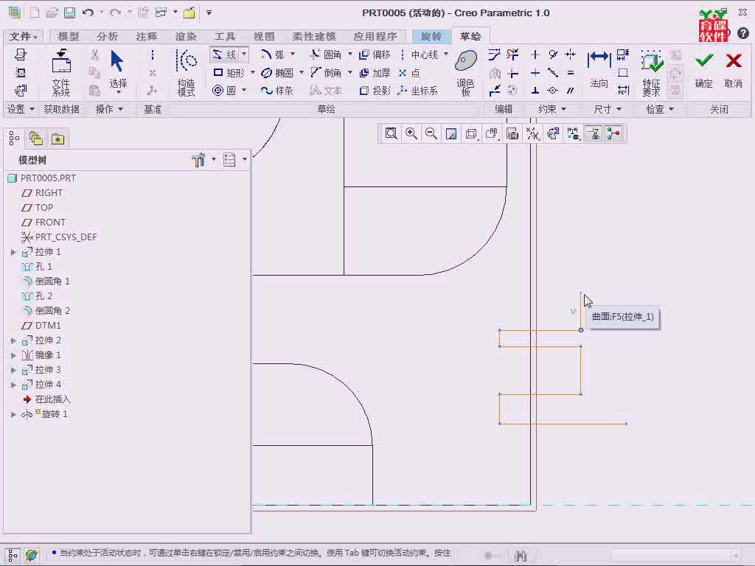Choose the Arc sketch tool
Image resolution: width=755 pixels, height=566 pixels.
[x=273, y=55]
